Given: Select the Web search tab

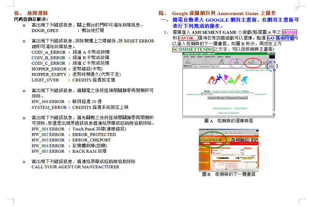Looking at the screenshot, I should (x=207, y=91).
